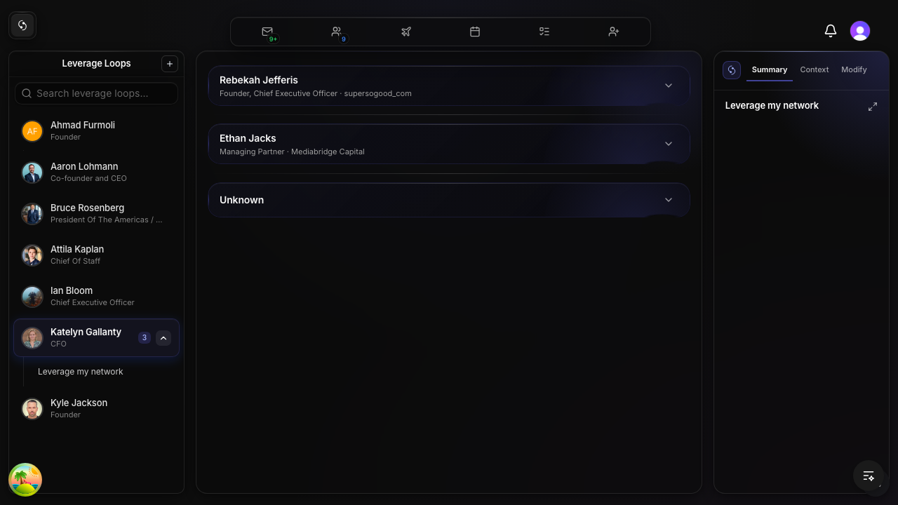Viewport: 898px width, 505px height.
Task: Switch to the Modify tab
Action: coord(854,69)
